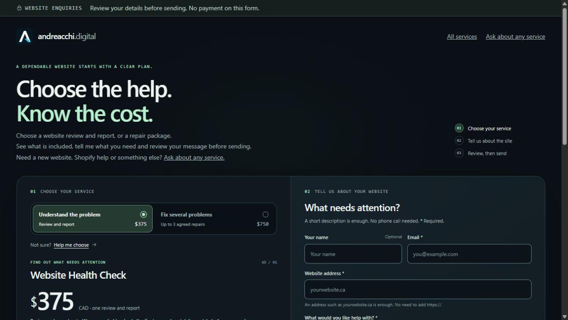
Task: Go to Review, then send step
Action: 487,154
